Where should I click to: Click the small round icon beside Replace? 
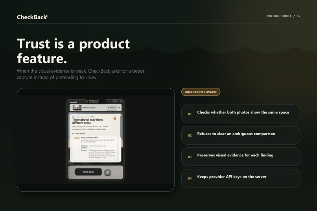point(119,108)
